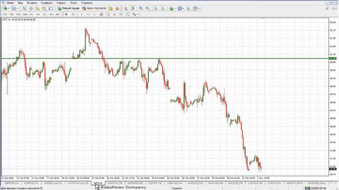Open the MetaEditor icon after Авто-торговля
Viewport: 339px width, 190px height.
[111, 8]
